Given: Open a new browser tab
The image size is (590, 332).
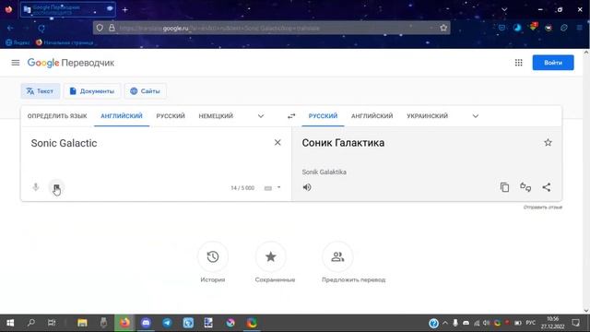Looking at the screenshot, I should click(x=125, y=10).
